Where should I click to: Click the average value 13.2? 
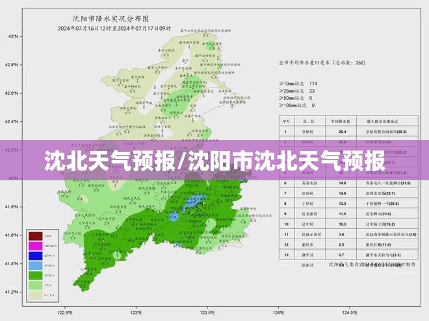point(343,204)
